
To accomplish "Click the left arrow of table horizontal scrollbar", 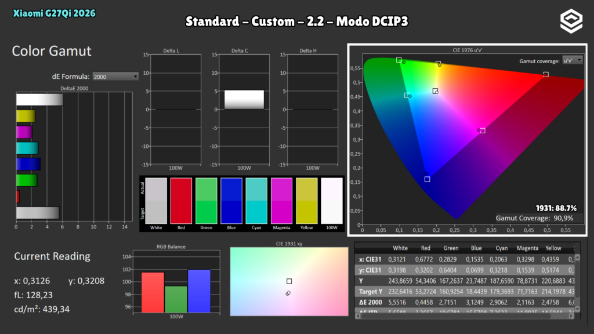I will [357, 316].
